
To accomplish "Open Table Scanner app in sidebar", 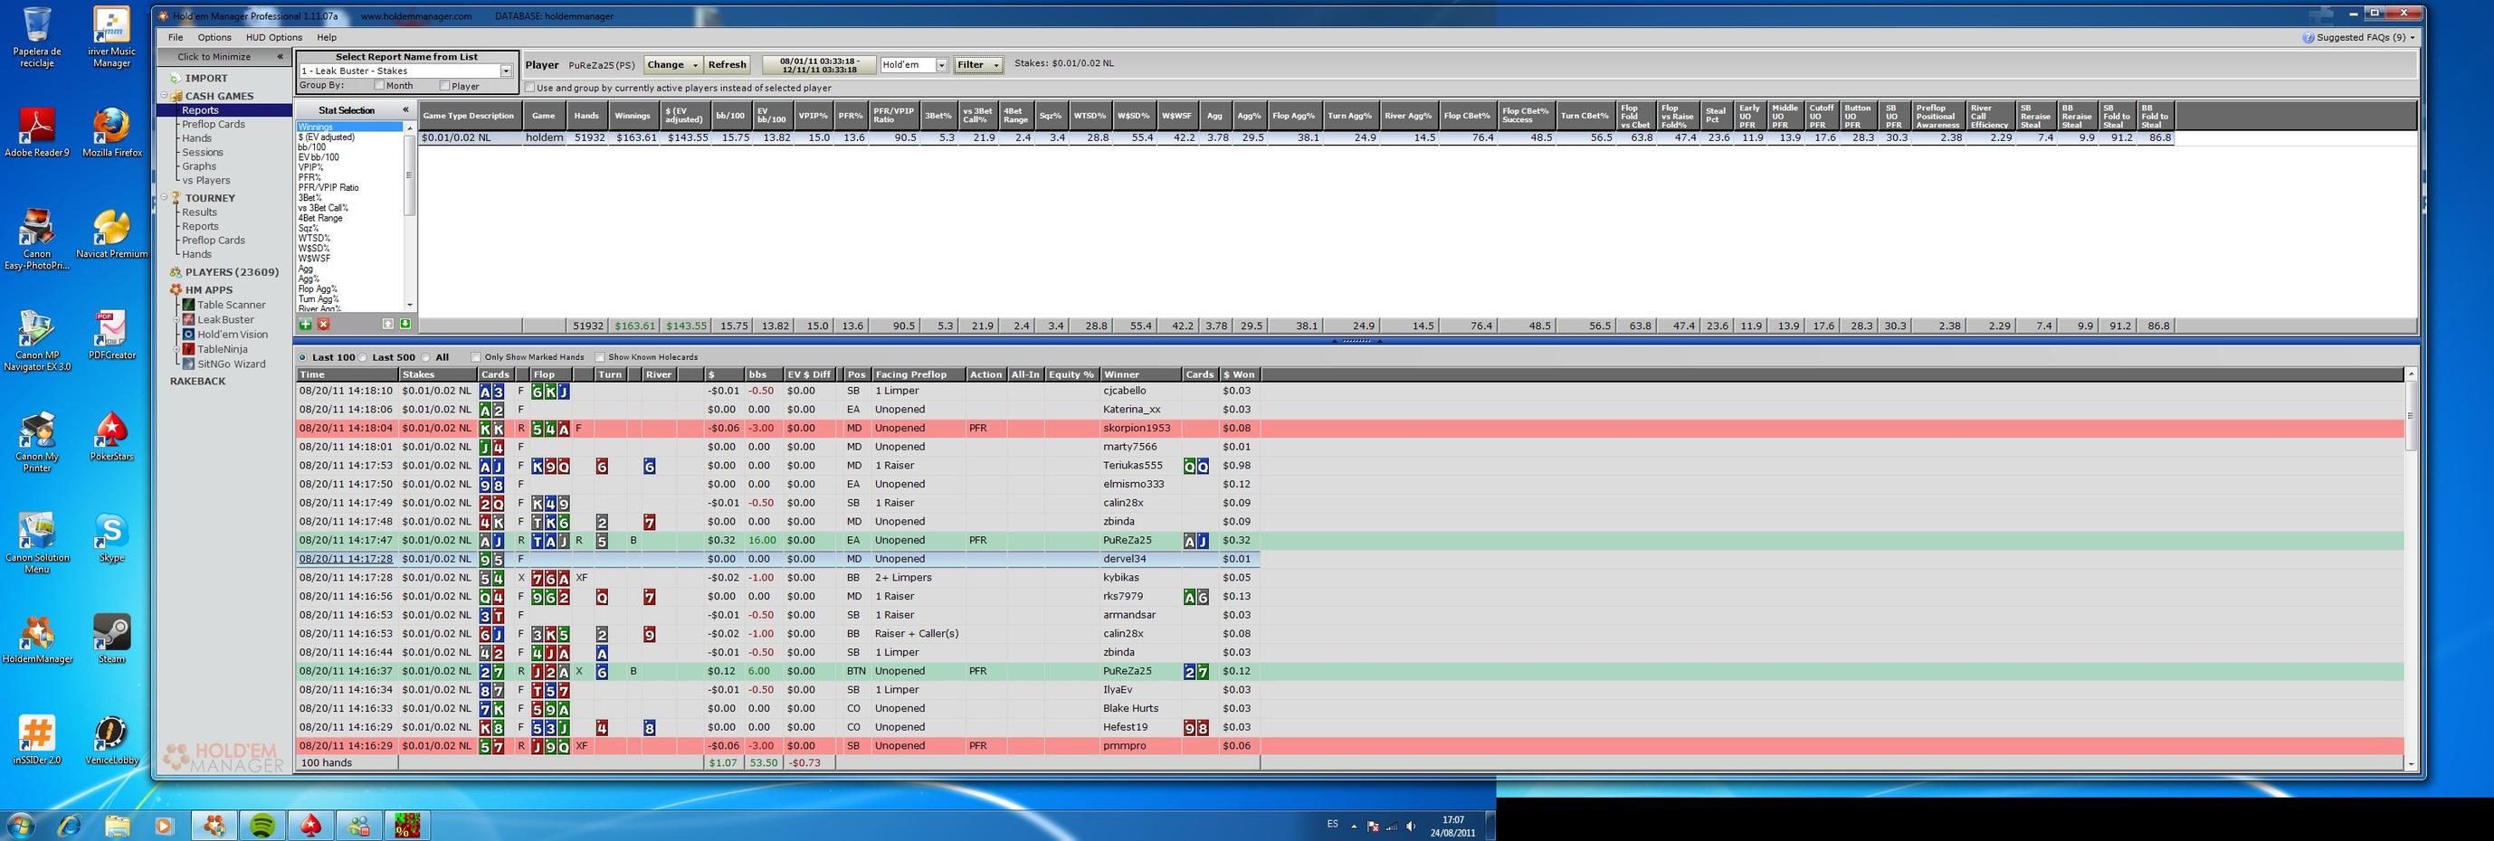I will click(224, 305).
